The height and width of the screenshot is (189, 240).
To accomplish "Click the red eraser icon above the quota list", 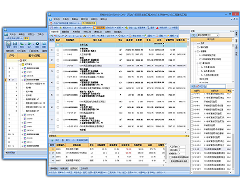I will pyautogui.click(x=197, y=86).
